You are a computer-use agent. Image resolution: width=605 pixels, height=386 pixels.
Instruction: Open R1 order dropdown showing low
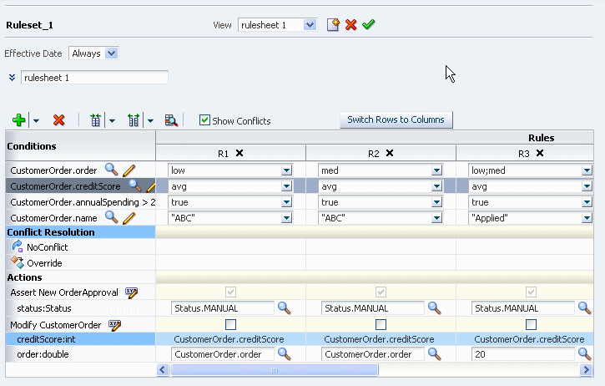click(x=286, y=170)
